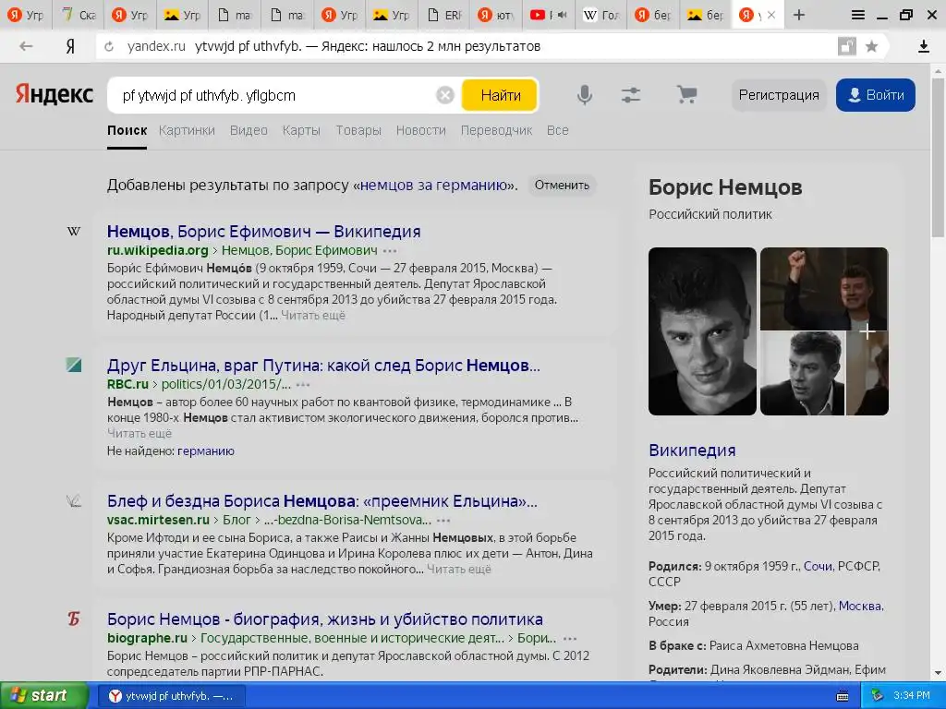Open the three-dot menu of the biographe.ru result
Viewport: 946px width, 709px height.
click(569, 639)
